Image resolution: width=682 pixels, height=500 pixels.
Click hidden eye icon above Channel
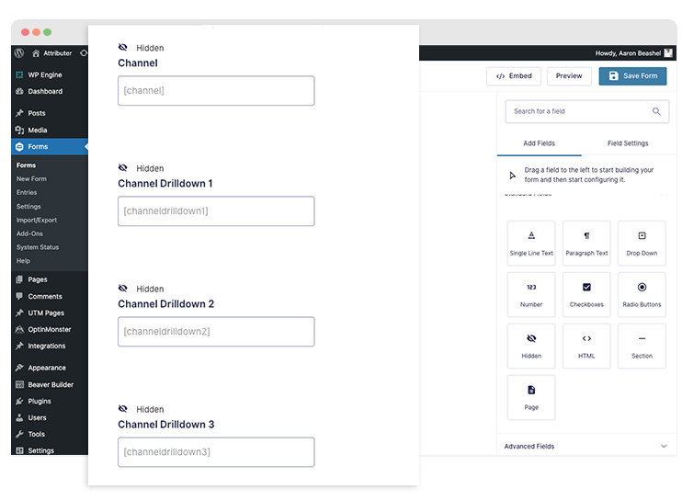point(123,47)
